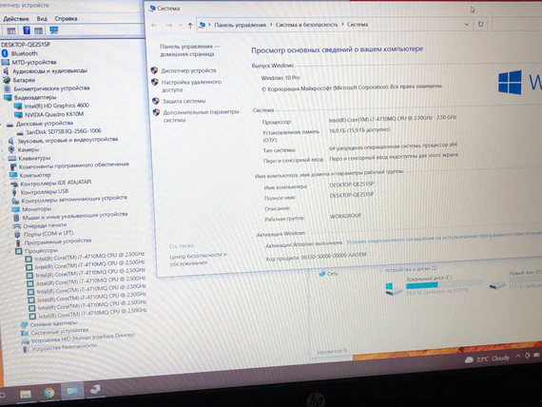Click the weather 23°C Cloudy tray widget
The image size is (542, 407).
pos(487,359)
